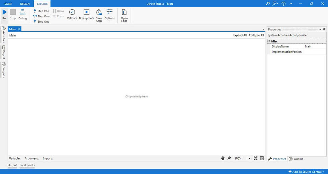The image size is (328, 174).
Task: Collapse the Misc property section
Action: tap(269, 41)
